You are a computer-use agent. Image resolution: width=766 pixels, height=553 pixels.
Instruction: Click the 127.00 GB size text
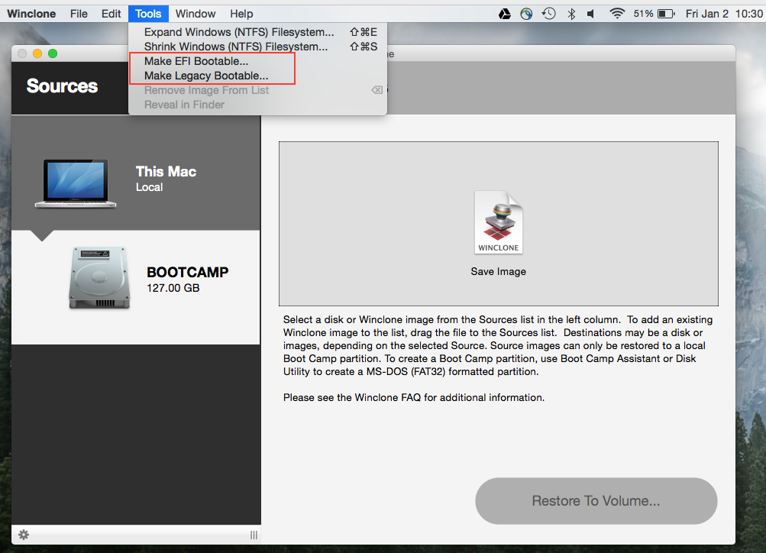[173, 288]
